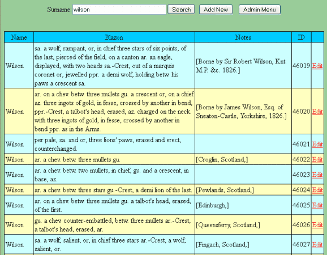The height and width of the screenshot is (255, 327).
Task: Click the Search button
Action: [x=181, y=10]
